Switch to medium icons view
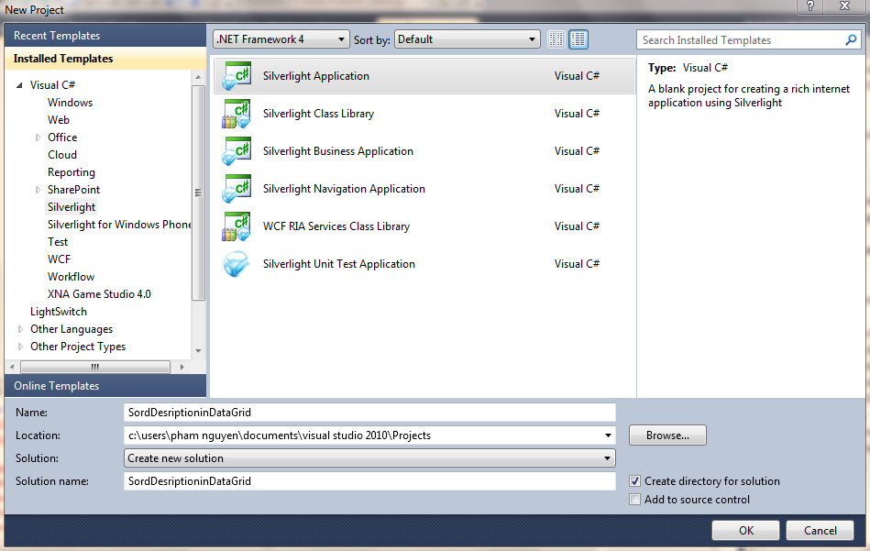 pos(578,39)
